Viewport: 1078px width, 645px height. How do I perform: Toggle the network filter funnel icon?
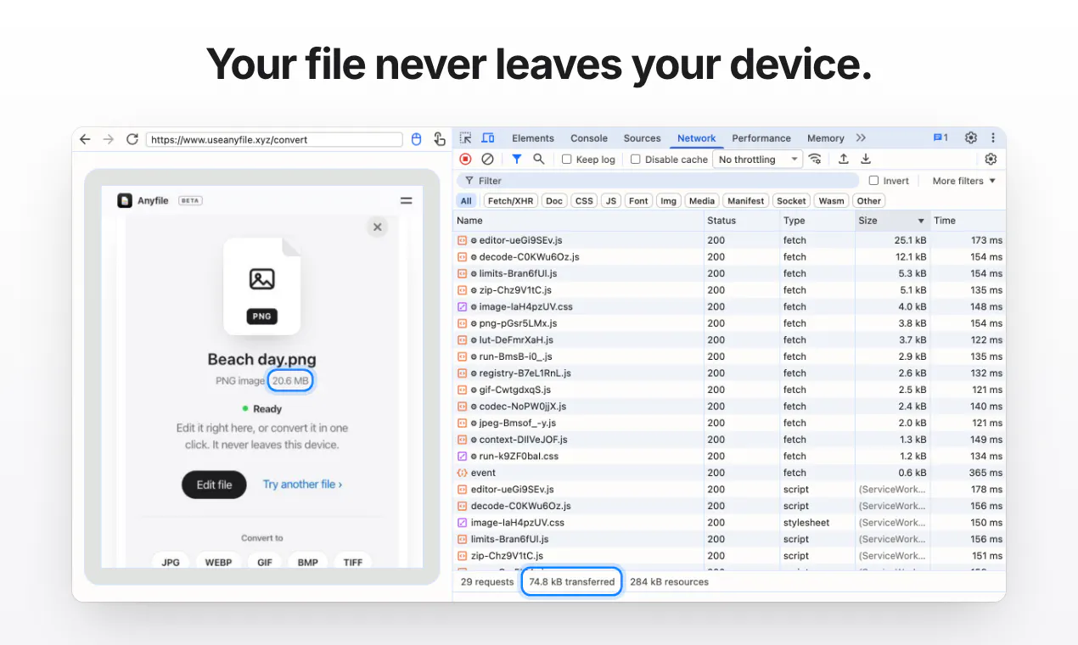pos(516,159)
